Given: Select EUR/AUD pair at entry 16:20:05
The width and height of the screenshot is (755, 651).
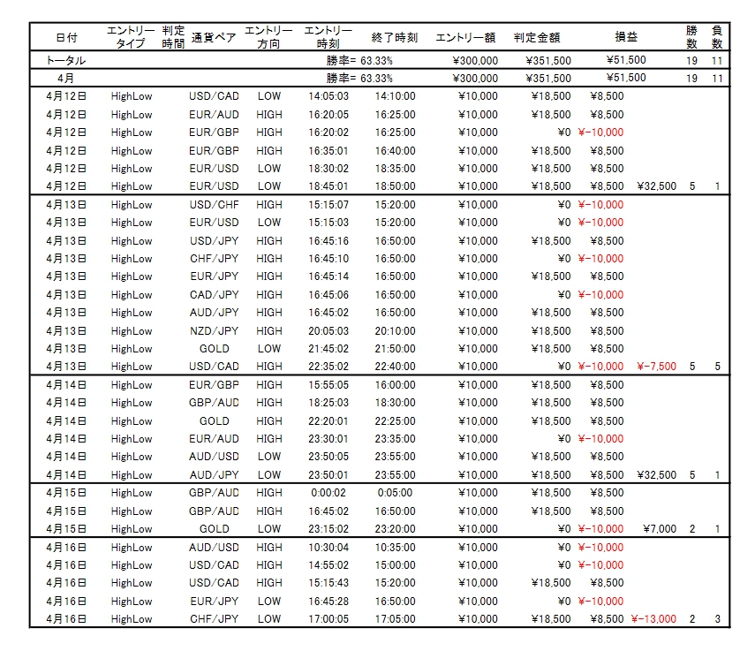Looking at the screenshot, I should [214, 115].
